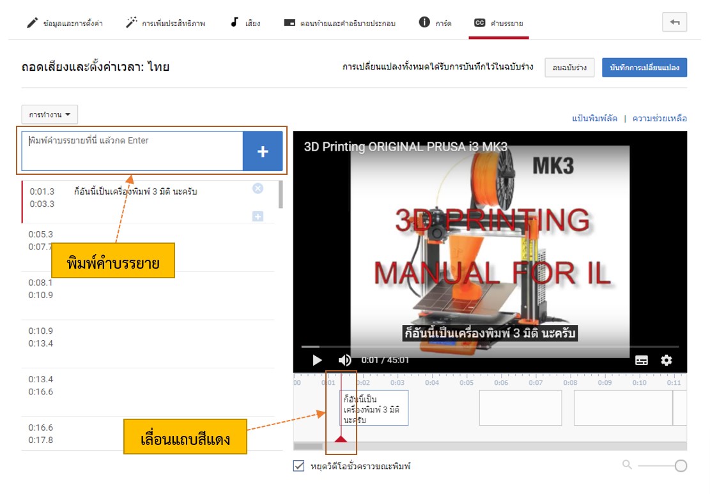
Task: Play the video
Action: (317, 360)
